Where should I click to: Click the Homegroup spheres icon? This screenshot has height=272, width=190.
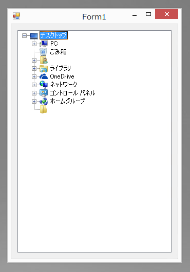(x=44, y=101)
